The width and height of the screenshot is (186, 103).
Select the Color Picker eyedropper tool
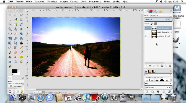(x=21, y=24)
